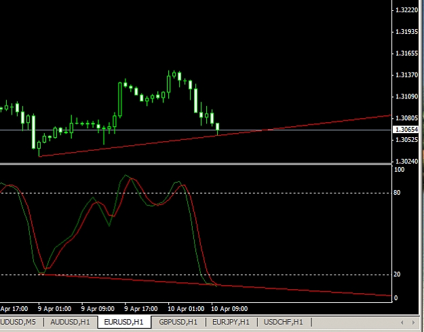The height and width of the screenshot is (332, 424).
Task: Select the EURUSD,H1 chart tab
Action: coord(124,322)
